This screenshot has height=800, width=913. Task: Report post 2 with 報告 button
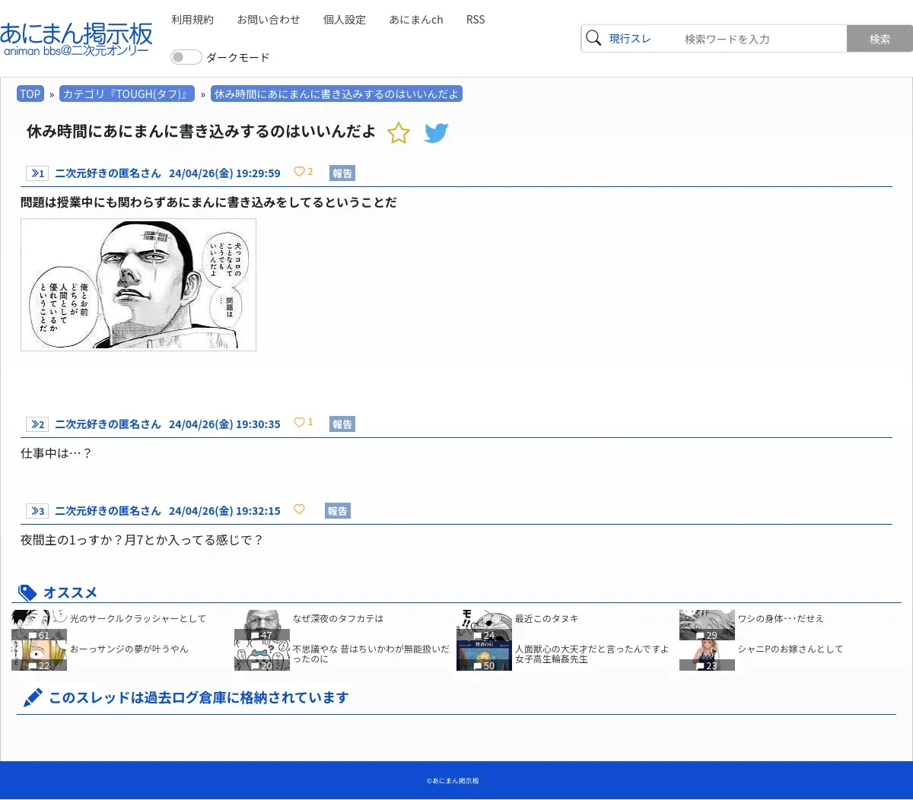[342, 424]
